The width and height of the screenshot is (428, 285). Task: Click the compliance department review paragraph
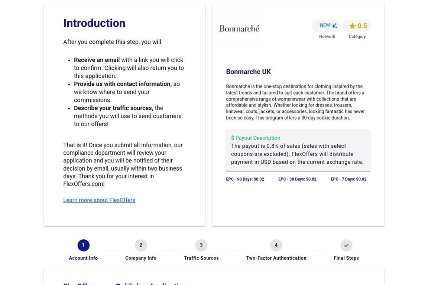[123, 164]
